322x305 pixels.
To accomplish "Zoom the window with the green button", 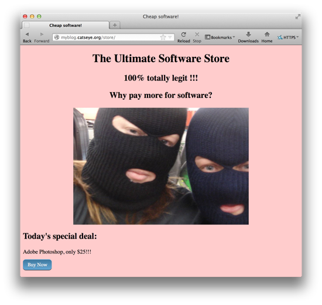I will pyautogui.click(x=39, y=16).
